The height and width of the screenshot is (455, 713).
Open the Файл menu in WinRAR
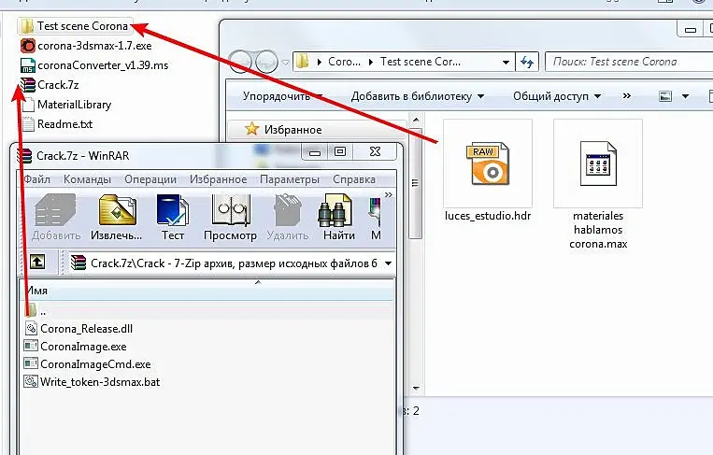coord(36,179)
